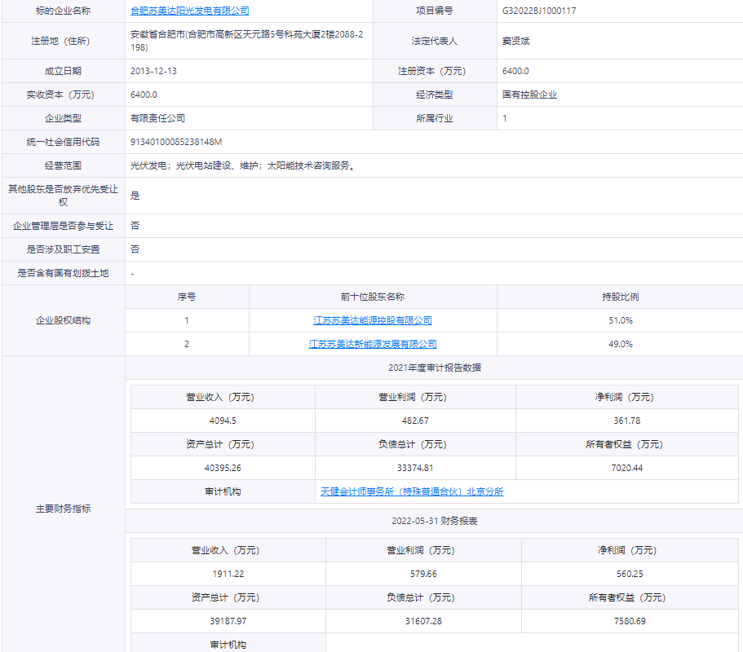Screen dimensions: 743x652
Task: Click economic type 国有控股企业
Action: 530,95
